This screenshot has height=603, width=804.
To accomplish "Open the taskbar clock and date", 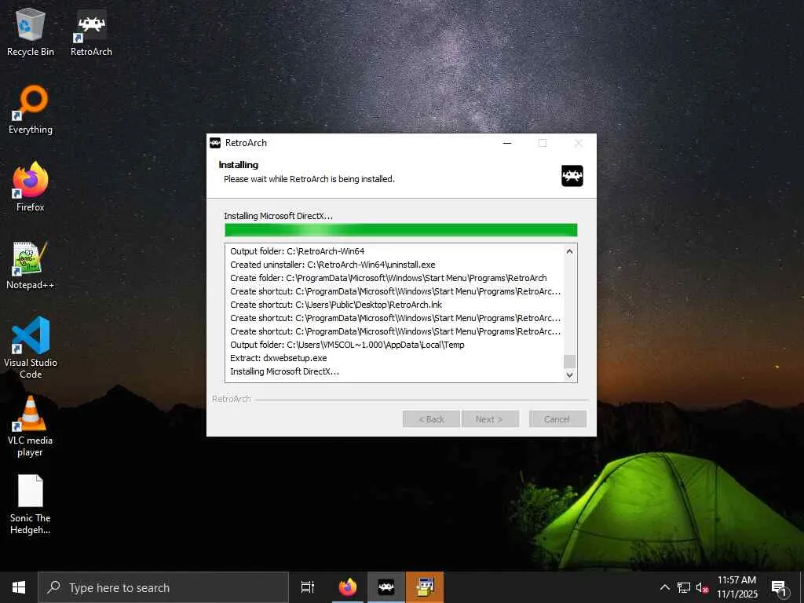I will pos(736,587).
